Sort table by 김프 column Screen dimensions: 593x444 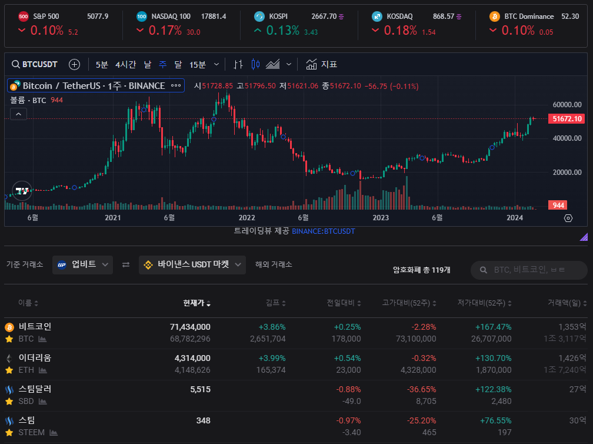click(275, 303)
